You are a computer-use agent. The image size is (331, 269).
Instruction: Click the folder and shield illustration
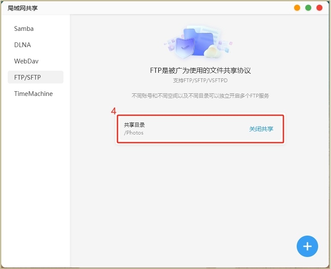pyautogui.click(x=198, y=42)
